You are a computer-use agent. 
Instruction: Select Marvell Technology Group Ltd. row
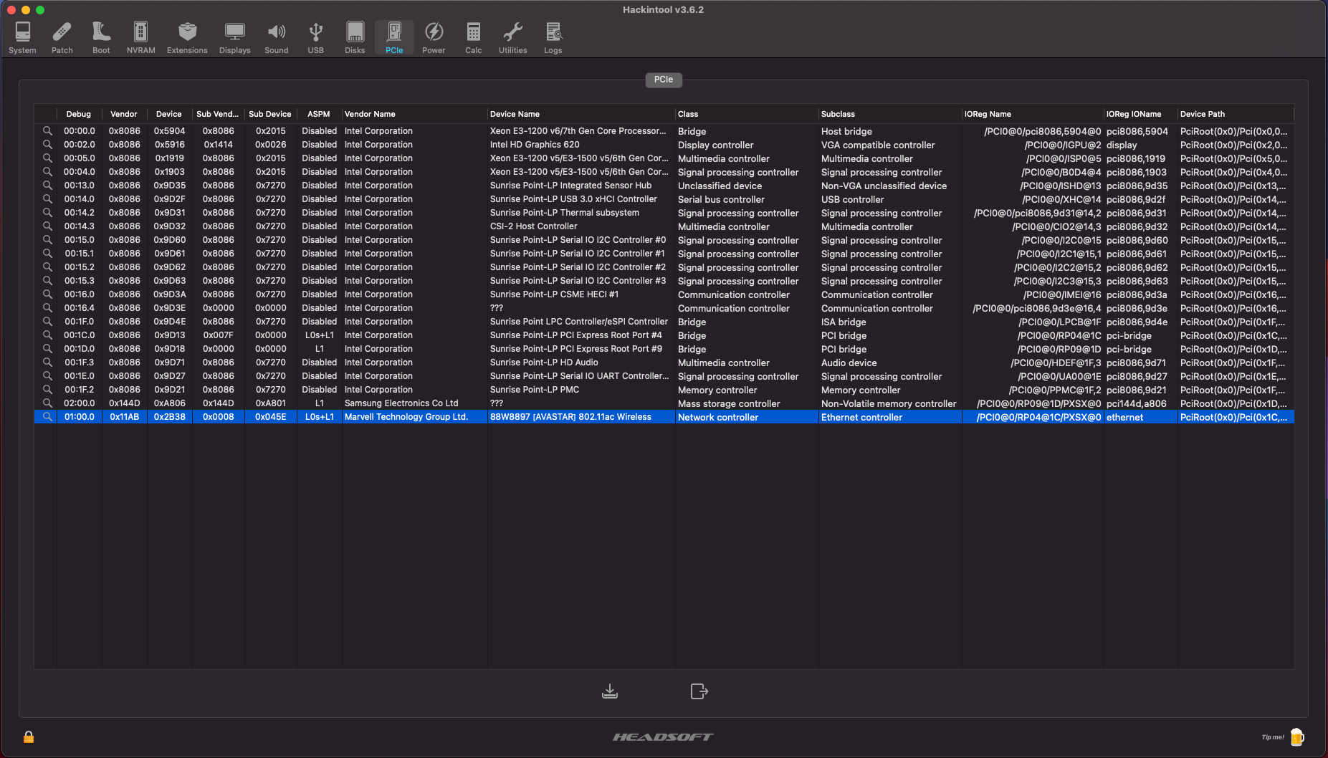pyautogui.click(x=664, y=417)
